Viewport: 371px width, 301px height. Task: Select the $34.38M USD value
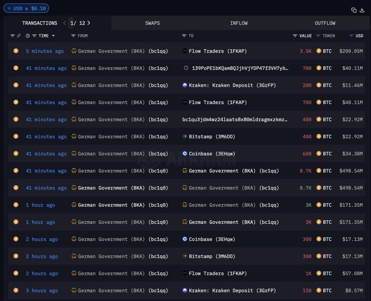click(x=352, y=154)
